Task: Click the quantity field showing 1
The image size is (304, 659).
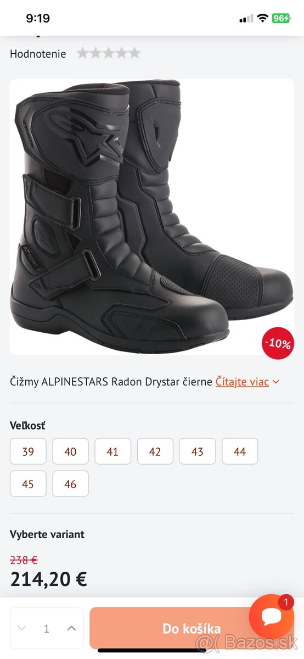Action: 47,628
